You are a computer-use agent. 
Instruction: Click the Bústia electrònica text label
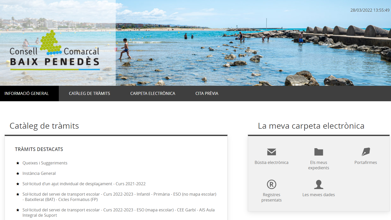pos(271,162)
